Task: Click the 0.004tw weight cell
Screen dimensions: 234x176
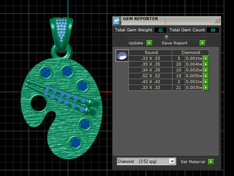Action: coord(194,64)
